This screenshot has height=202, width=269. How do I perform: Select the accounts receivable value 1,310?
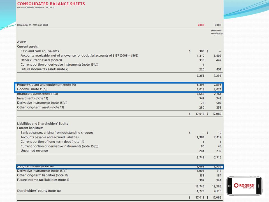(x=201, y=56)
